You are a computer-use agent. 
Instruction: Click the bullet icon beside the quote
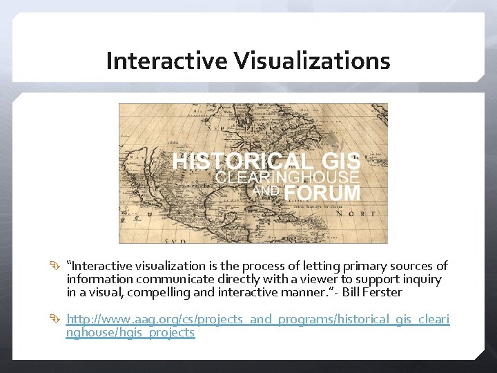click(x=55, y=265)
